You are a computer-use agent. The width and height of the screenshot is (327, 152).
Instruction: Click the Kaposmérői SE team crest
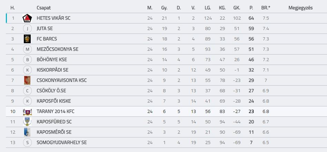point(27,132)
